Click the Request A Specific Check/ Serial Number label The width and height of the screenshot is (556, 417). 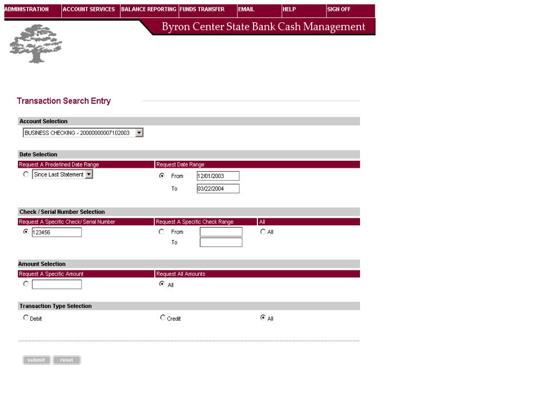(67, 222)
